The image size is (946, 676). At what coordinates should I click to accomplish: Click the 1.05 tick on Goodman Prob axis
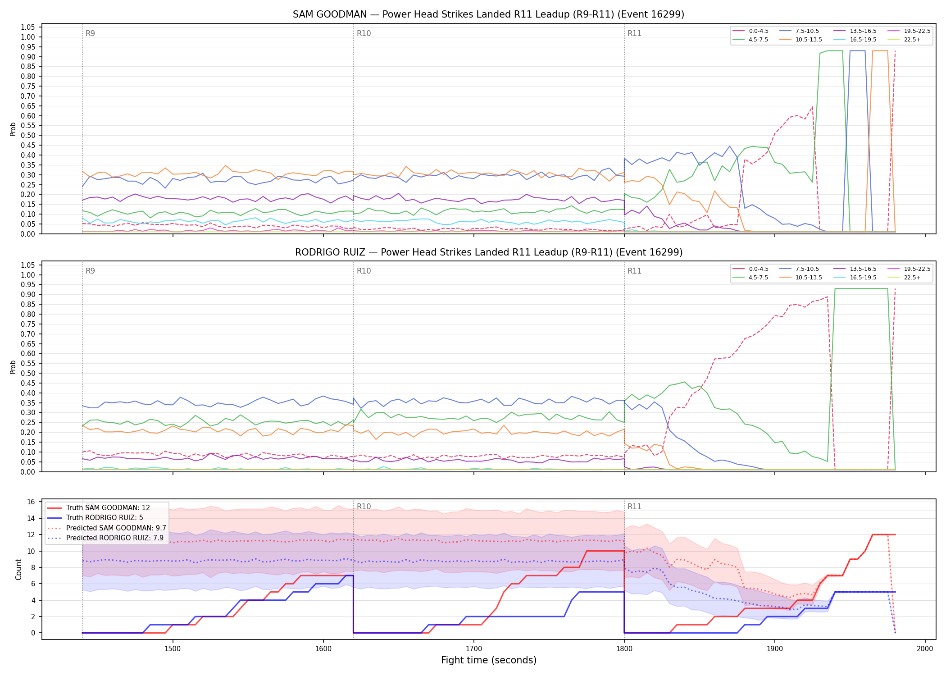(28, 27)
